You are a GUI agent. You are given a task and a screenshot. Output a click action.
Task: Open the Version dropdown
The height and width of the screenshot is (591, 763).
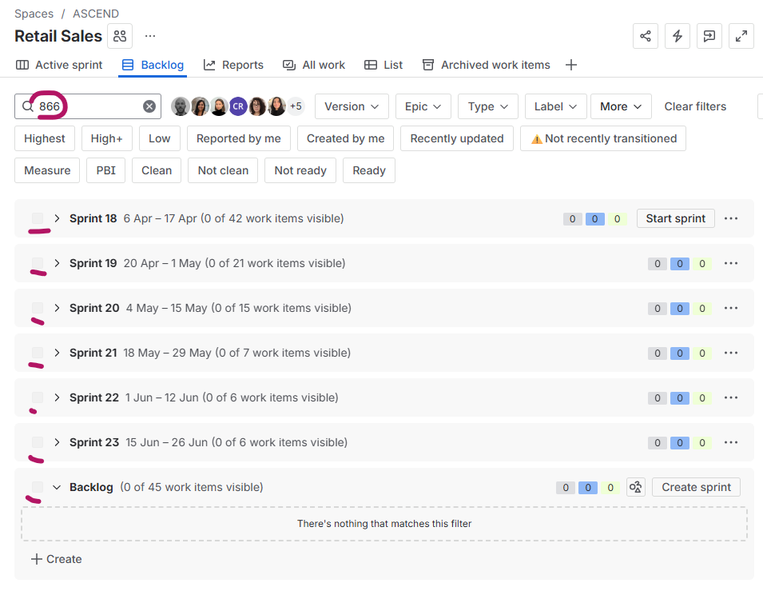pyautogui.click(x=352, y=106)
